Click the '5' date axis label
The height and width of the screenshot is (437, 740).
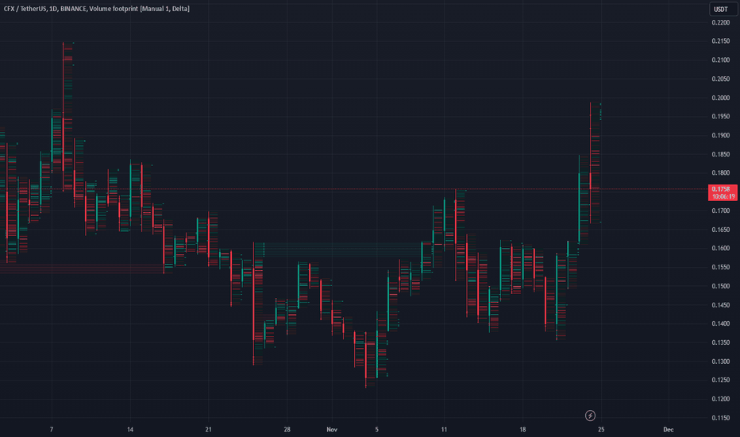point(376,429)
